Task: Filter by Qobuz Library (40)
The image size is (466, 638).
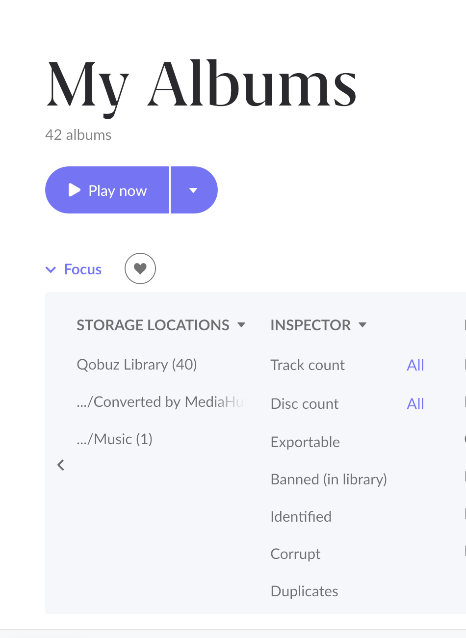Action: (137, 365)
